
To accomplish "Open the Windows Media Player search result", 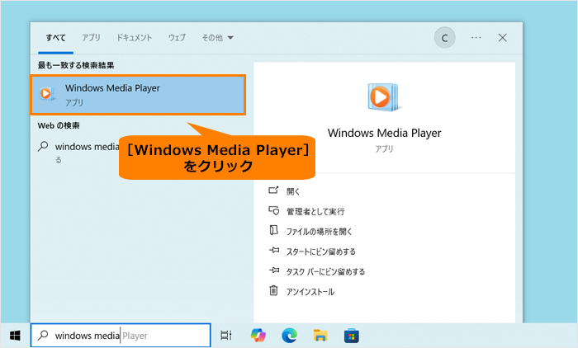I will click(x=138, y=95).
